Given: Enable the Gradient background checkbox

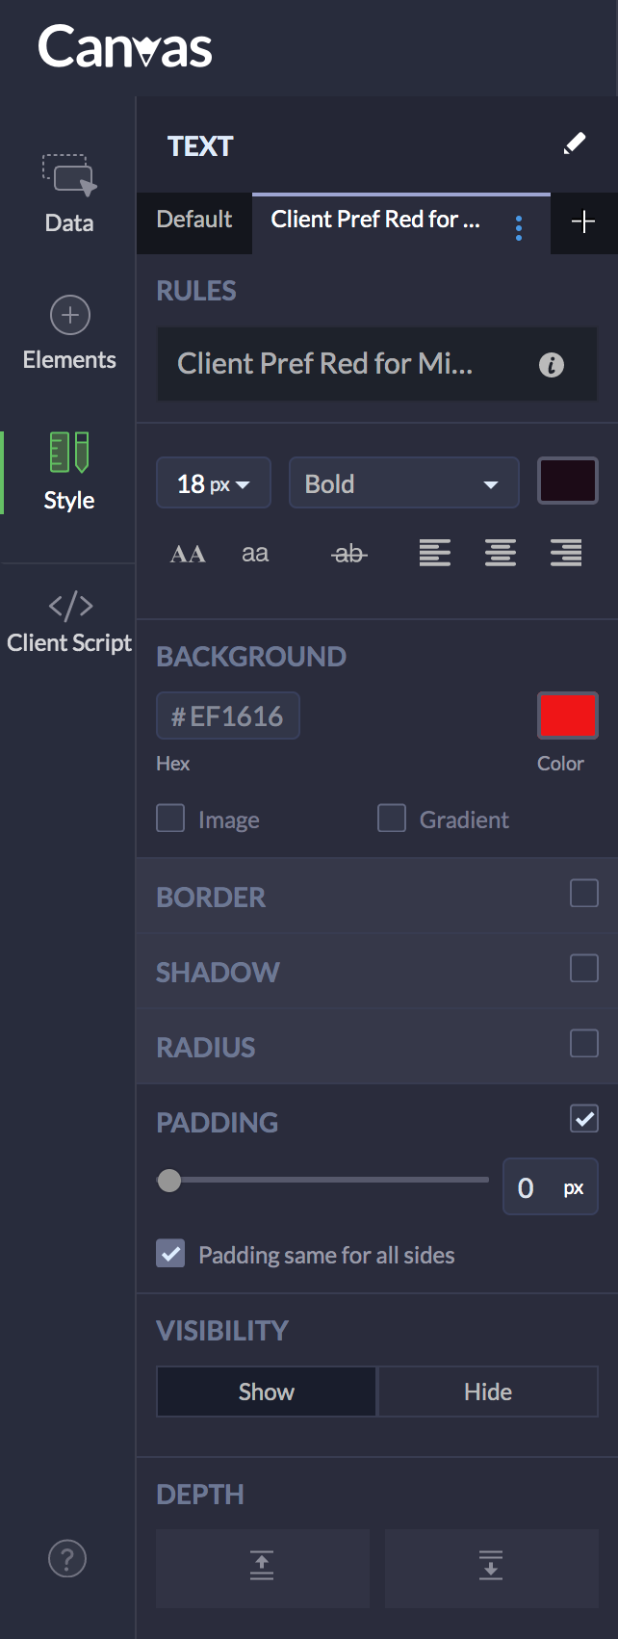Looking at the screenshot, I should (392, 819).
